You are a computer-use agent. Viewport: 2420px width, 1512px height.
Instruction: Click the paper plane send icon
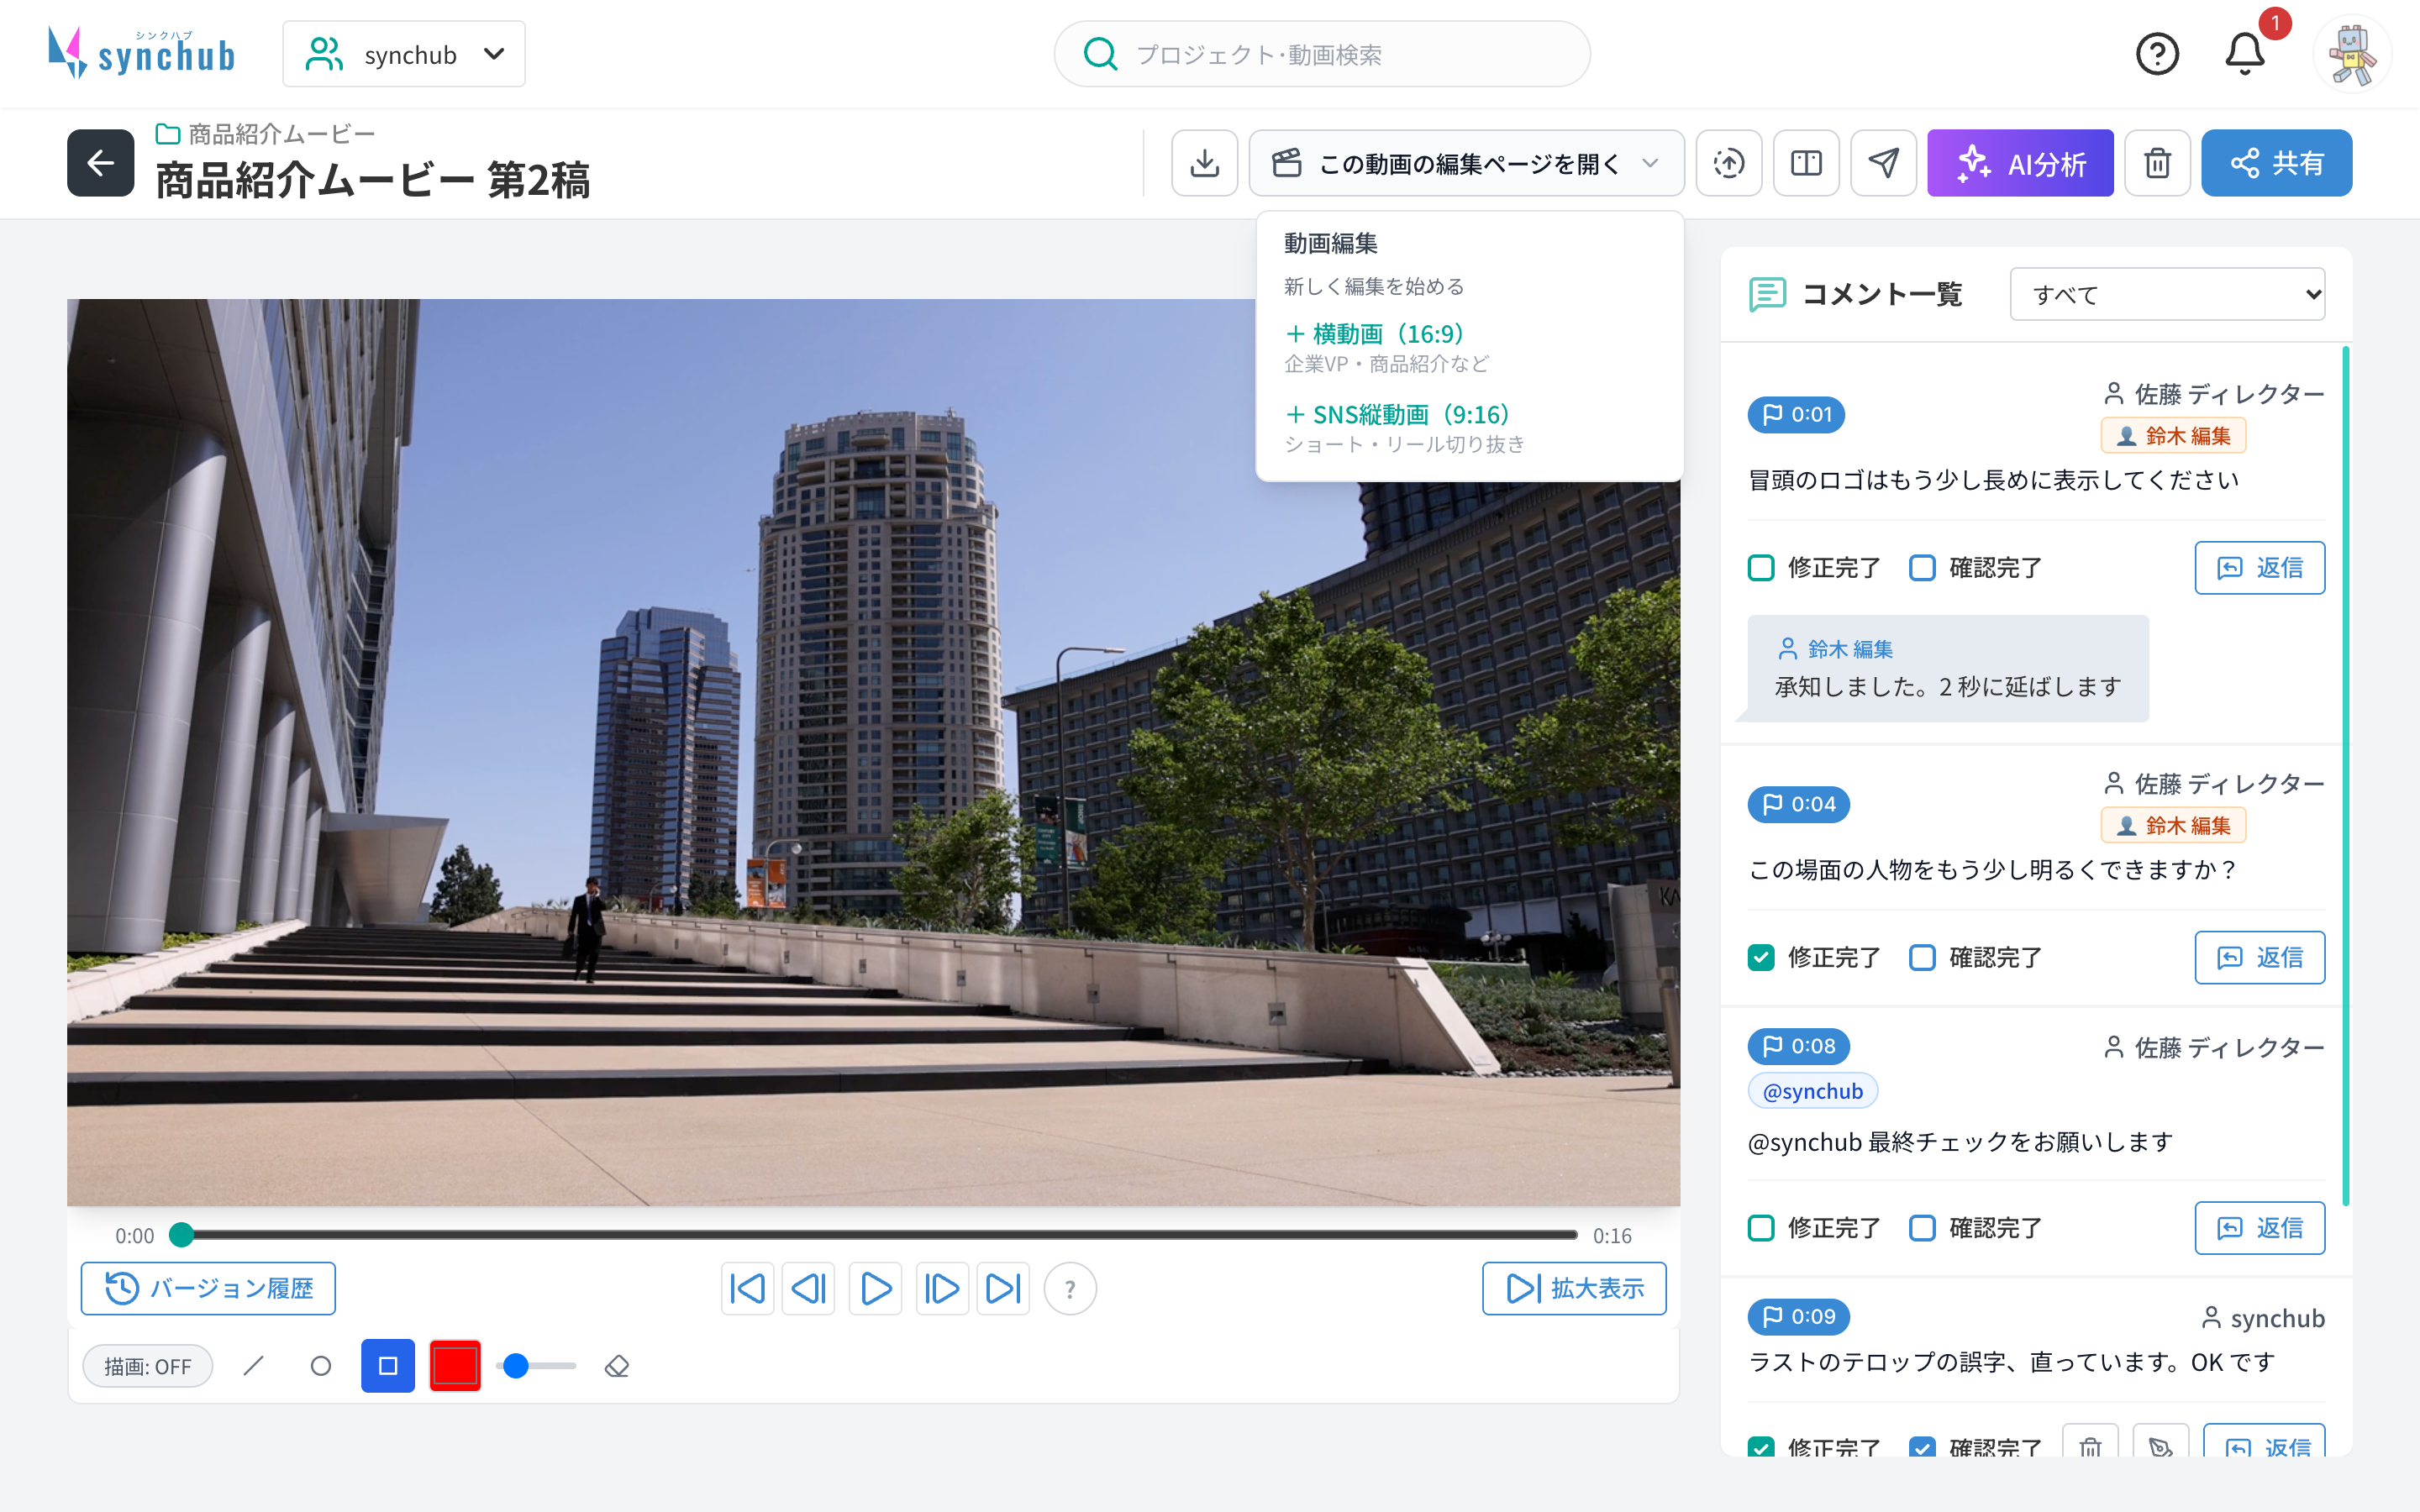pyautogui.click(x=1883, y=163)
